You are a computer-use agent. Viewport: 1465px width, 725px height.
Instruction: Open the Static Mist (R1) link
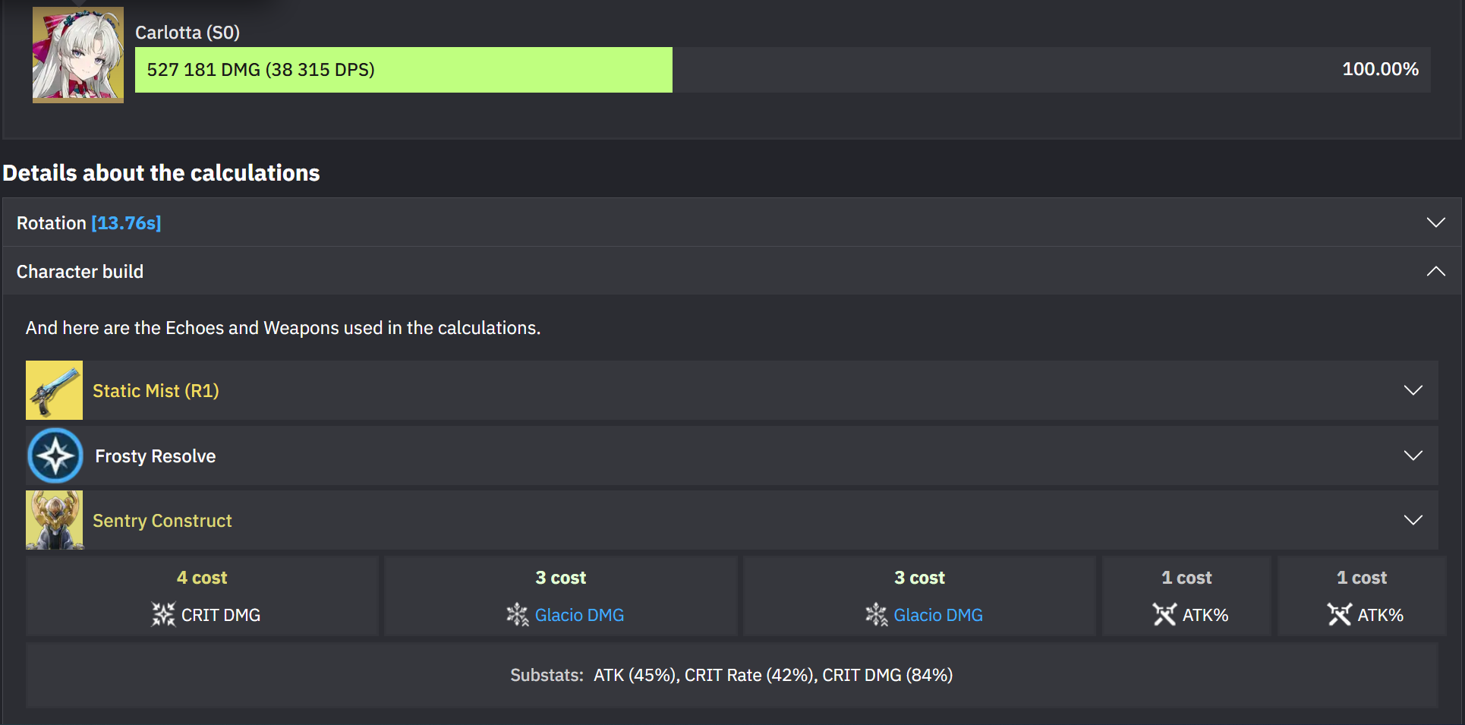pos(156,391)
